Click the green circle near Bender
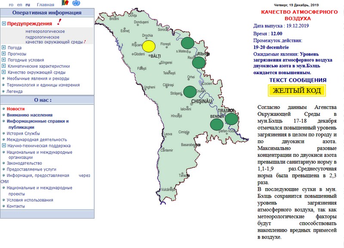The height and width of the screenshot is (248, 344). [x=216, y=124]
